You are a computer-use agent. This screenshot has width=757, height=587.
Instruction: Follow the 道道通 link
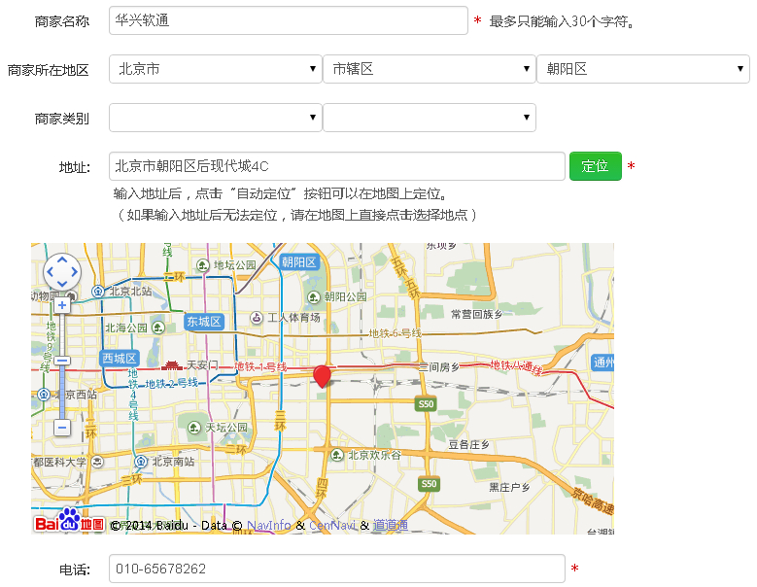[390, 525]
